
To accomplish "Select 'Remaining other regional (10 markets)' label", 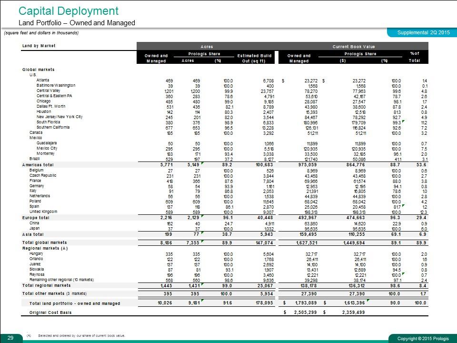I will [x=61, y=280].
